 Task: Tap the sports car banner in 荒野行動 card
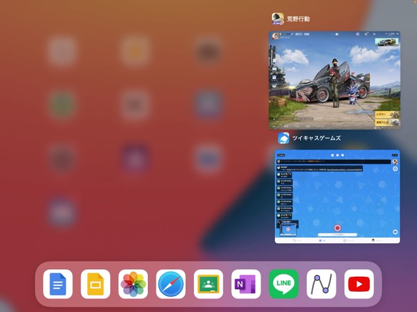(386, 42)
